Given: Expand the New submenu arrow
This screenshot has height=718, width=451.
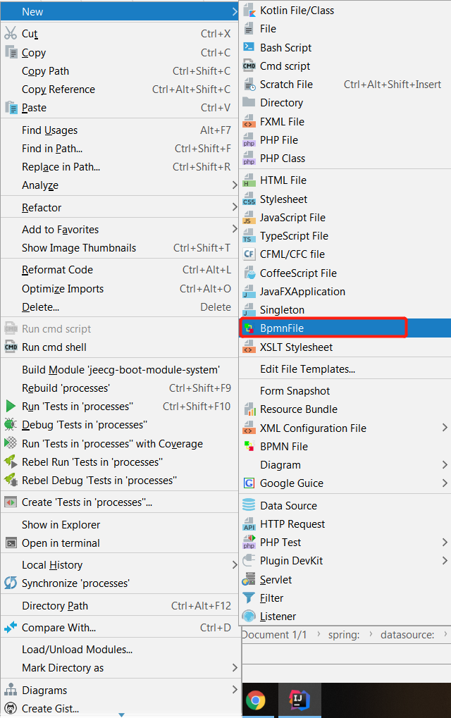Looking at the screenshot, I should tap(235, 11).
